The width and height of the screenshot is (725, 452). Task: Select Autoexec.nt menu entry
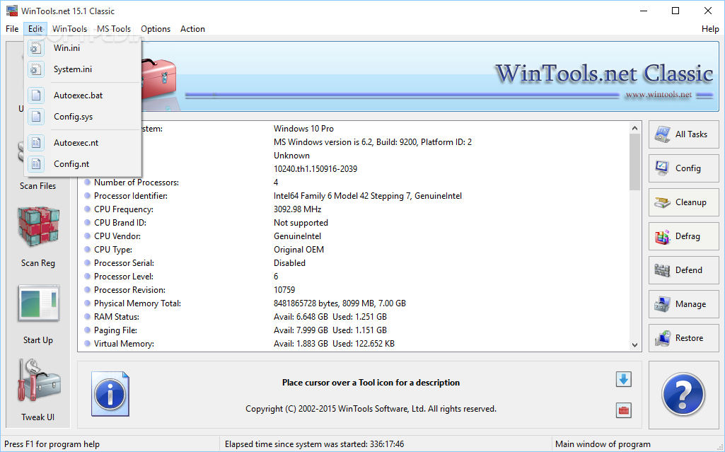(x=82, y=143)
